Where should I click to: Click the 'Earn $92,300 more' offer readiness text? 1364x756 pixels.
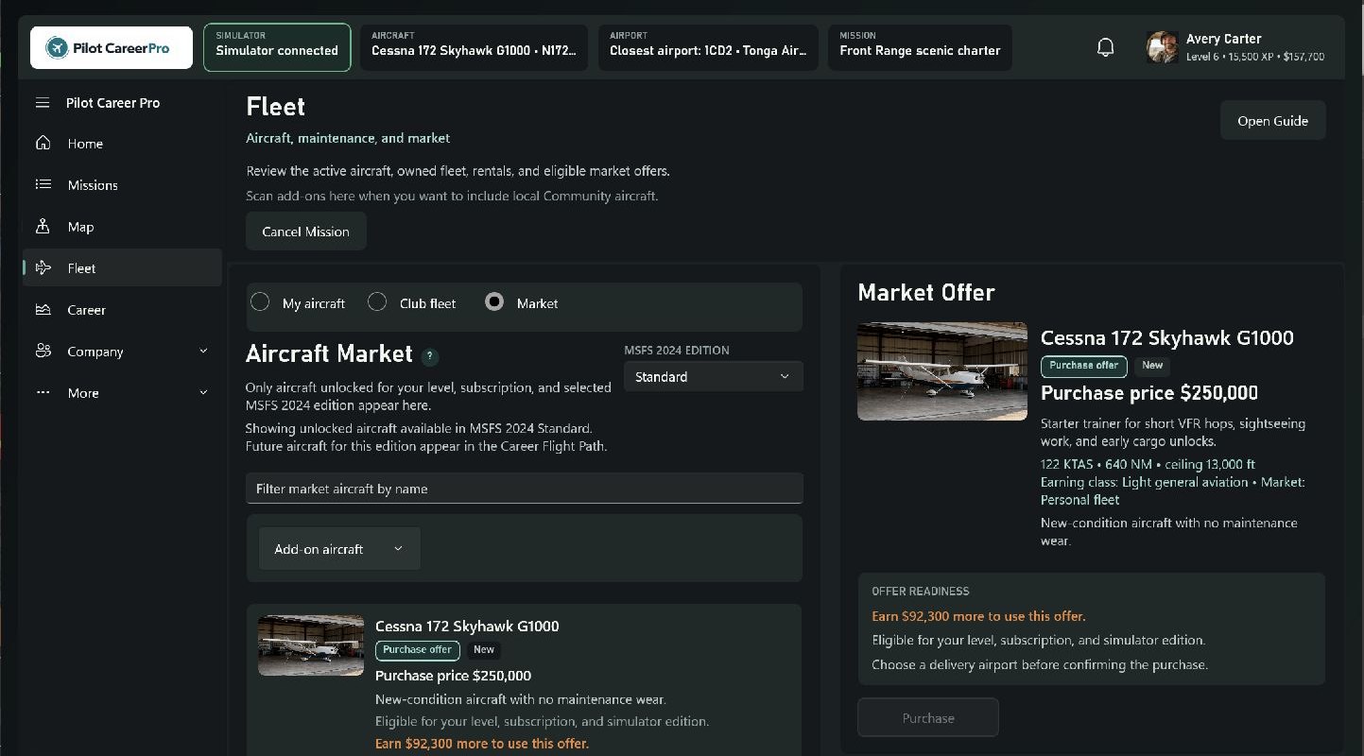click(x=978, y=616)
